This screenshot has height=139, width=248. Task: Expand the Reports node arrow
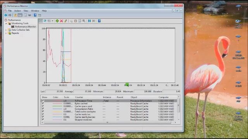(6, 33)
